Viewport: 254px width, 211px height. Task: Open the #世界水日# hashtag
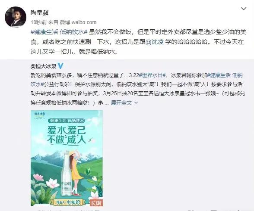click(152, 75)
